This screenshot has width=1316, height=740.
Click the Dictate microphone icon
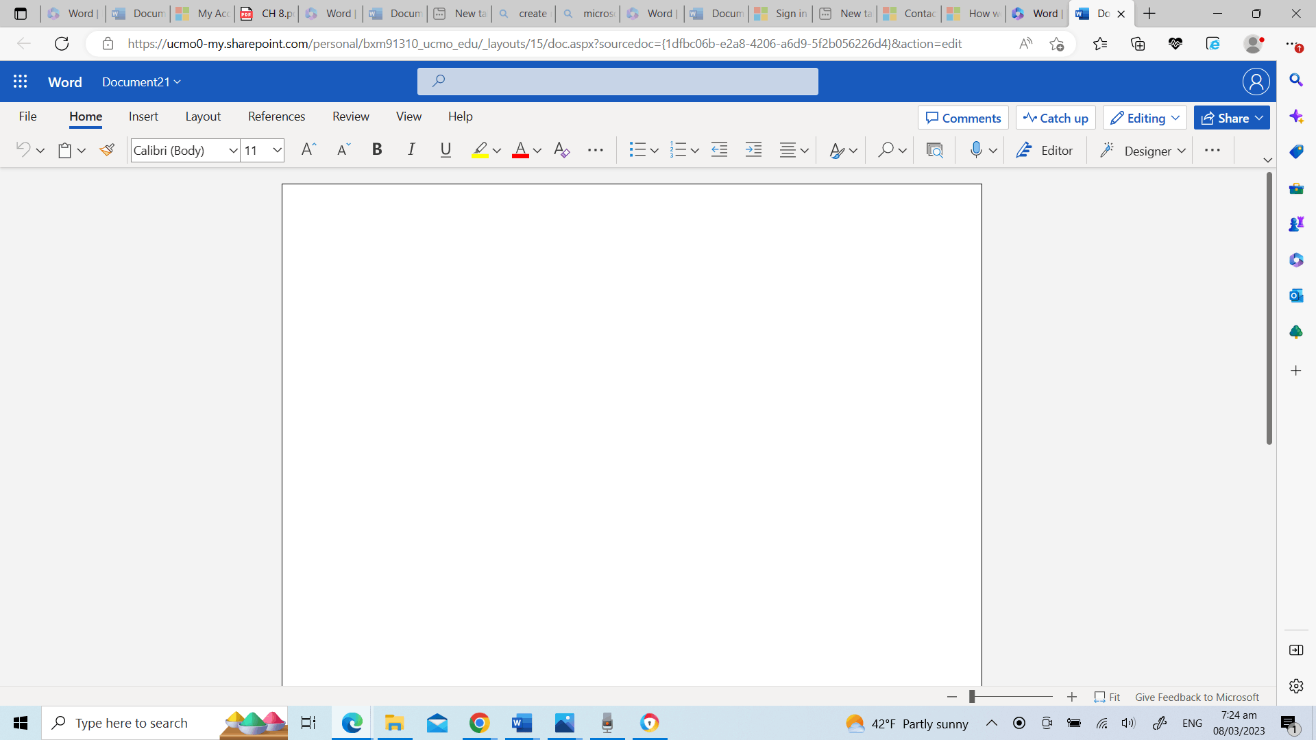click(976, 150)
